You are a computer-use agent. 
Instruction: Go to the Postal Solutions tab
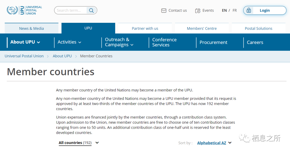click(258, 28)
